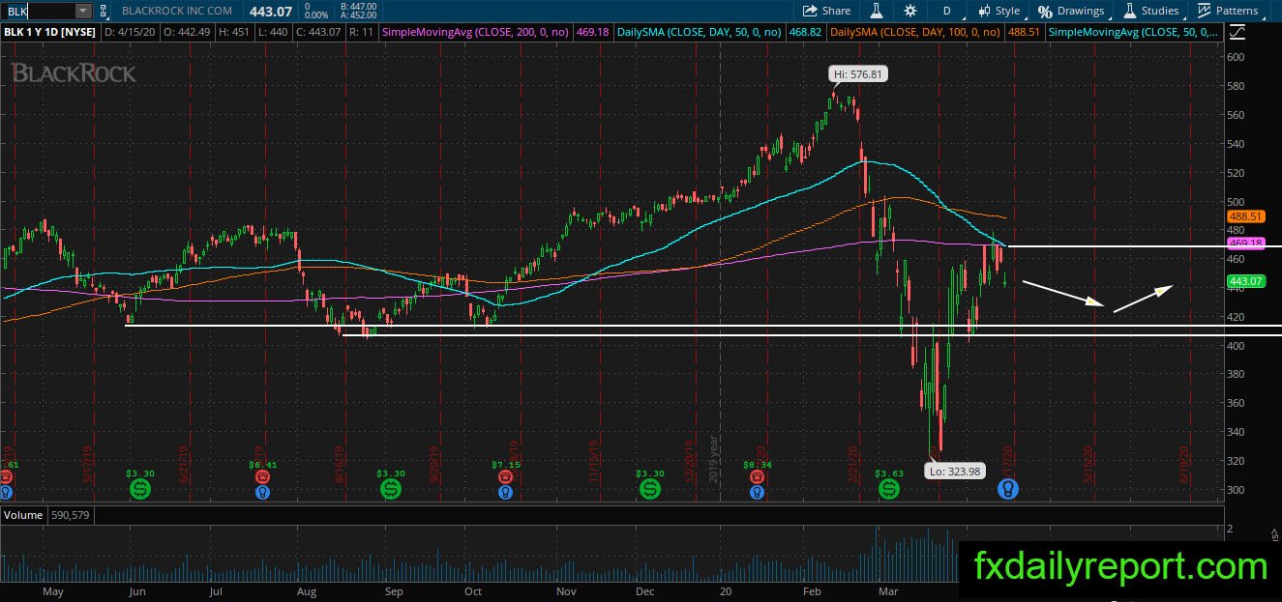Image resolution: width=1282 pixels, height=602 pixels.
Task: Click the red $7.15 earnings phone icon
Action: (504, 477)
